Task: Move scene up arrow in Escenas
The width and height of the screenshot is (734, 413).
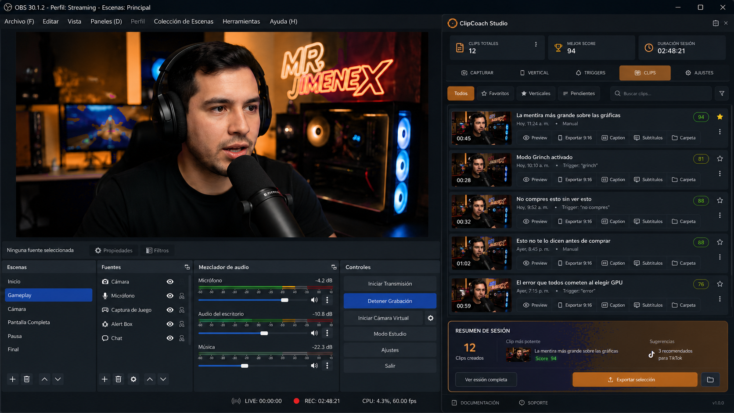Action: point(44,379)
